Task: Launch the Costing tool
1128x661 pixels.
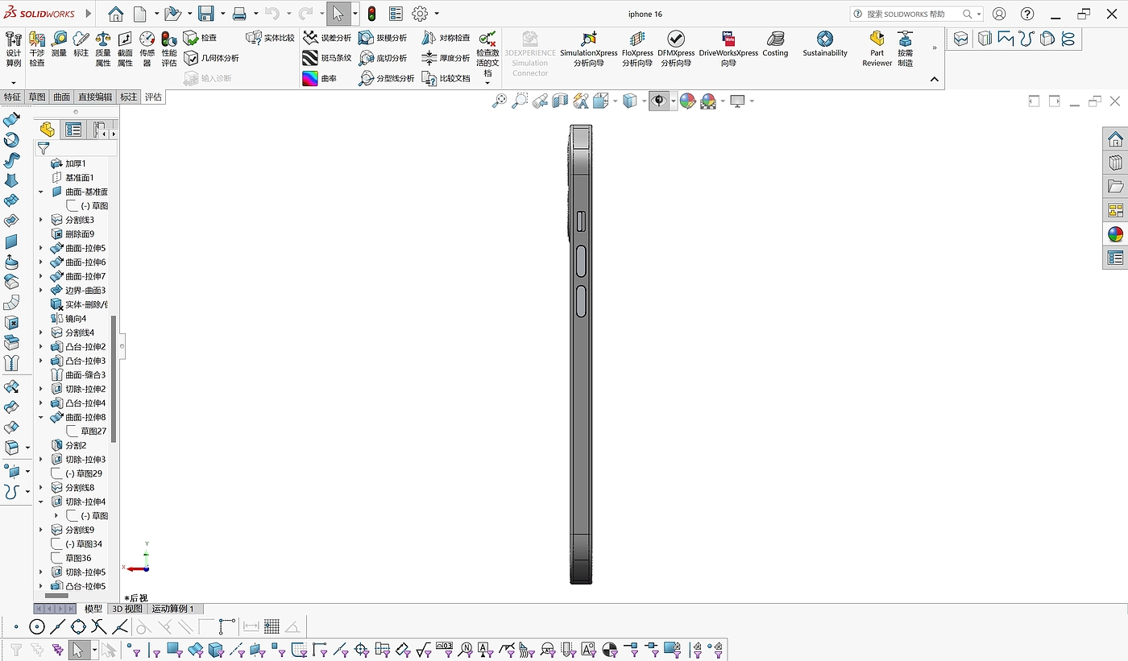Action: (775, 44)
